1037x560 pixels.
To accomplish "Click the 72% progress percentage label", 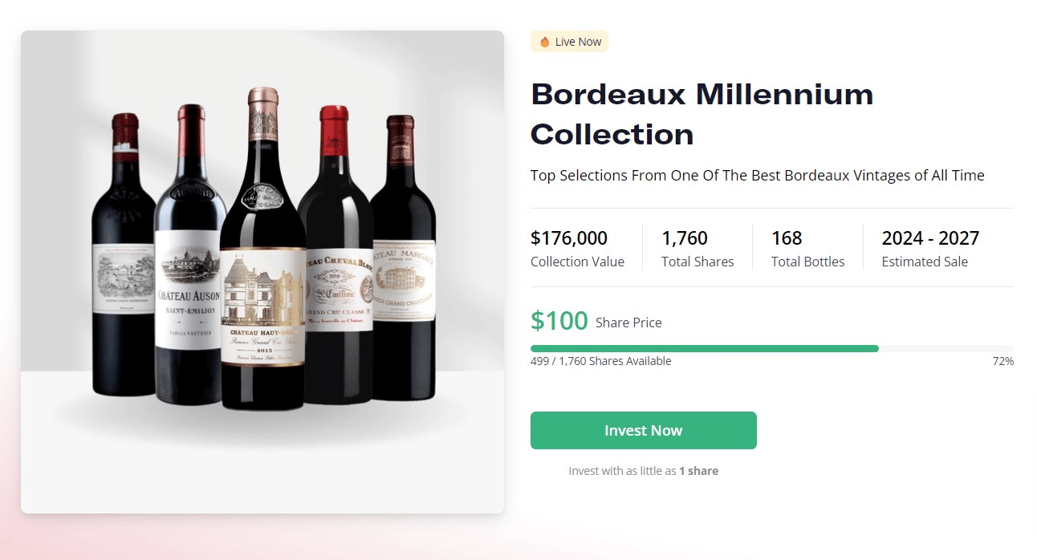I will click(1002, 361).
